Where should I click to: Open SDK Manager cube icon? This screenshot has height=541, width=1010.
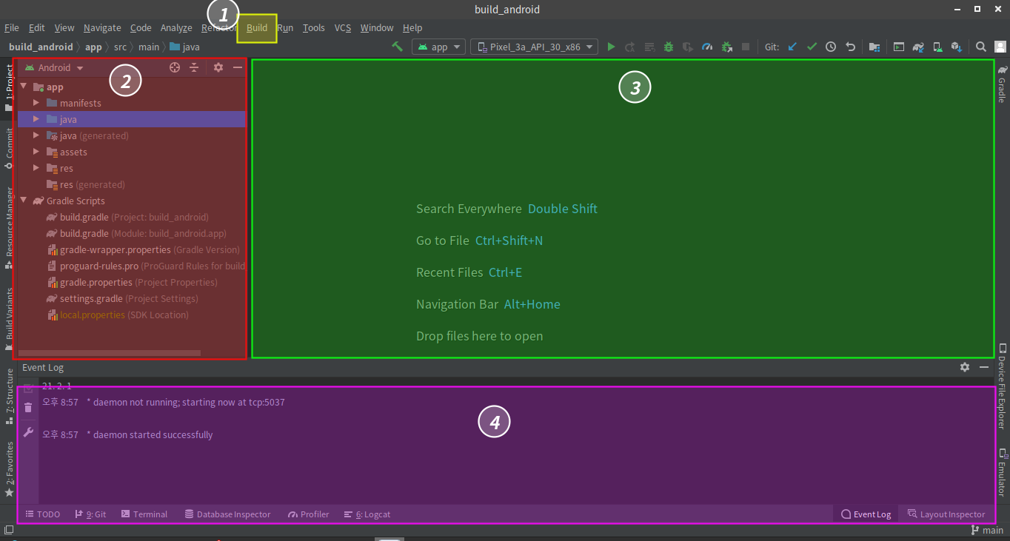[x=957, y=47]
